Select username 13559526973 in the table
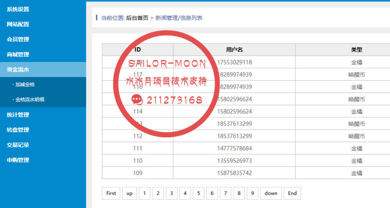Image resolution: width=390 pixels, height=208 pixels. click(x=234, y=161)
